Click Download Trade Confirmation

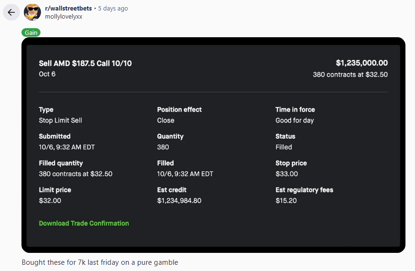(x=84, y=223)
